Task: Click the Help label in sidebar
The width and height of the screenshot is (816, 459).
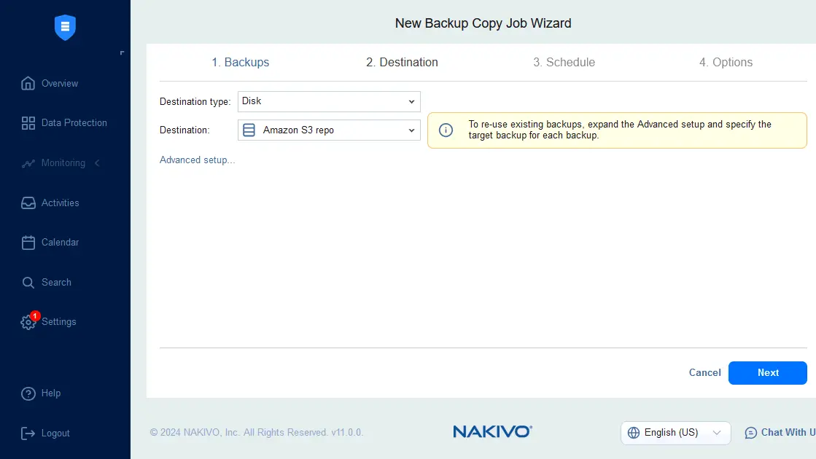Action: pos(51,393)
